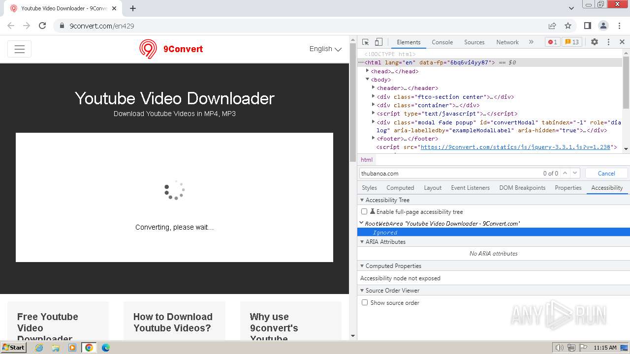The image size is (630, 354).
Task: Click the yellow warnings count badge
Action: tap(571, 42)
